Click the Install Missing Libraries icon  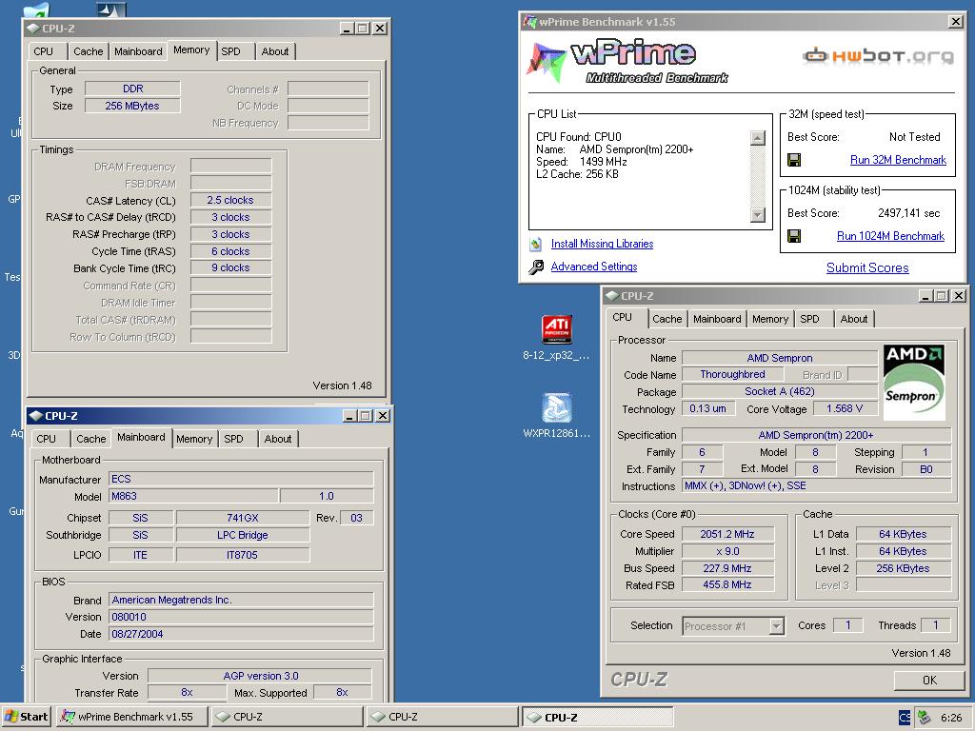click(535, 245)
